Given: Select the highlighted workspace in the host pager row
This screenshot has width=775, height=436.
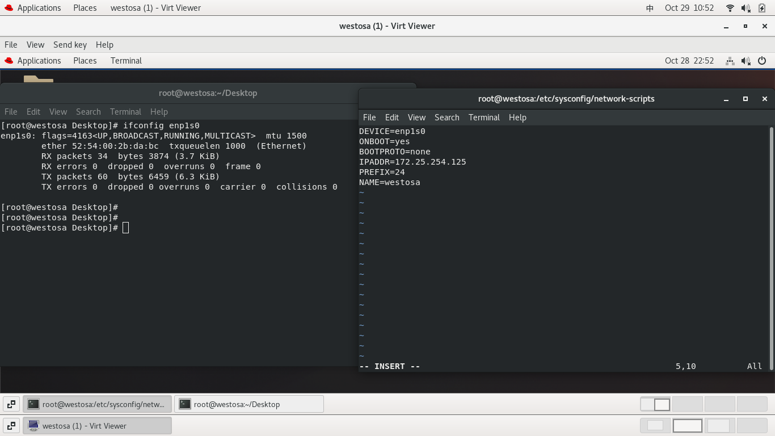Looking at the screenshot, I should (686, 425).
